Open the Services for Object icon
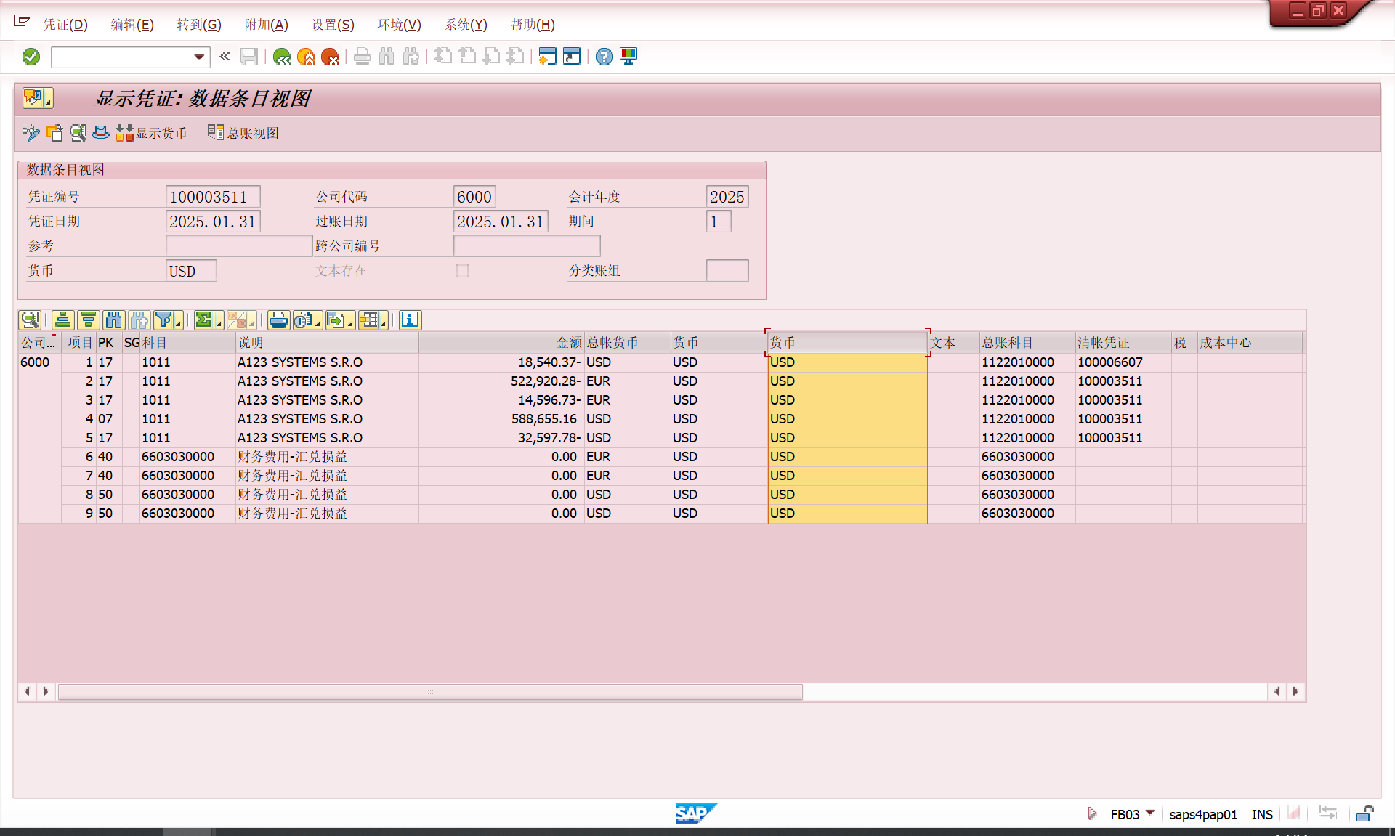 [37, 97]
